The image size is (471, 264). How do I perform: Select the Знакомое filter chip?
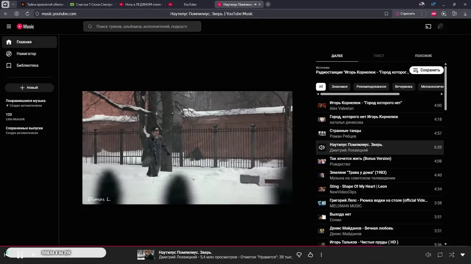pyautogui.click(x=340, y=87)
